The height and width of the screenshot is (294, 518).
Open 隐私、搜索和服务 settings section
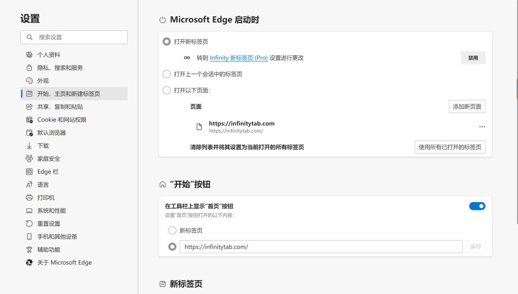click(x=74, y=68)
